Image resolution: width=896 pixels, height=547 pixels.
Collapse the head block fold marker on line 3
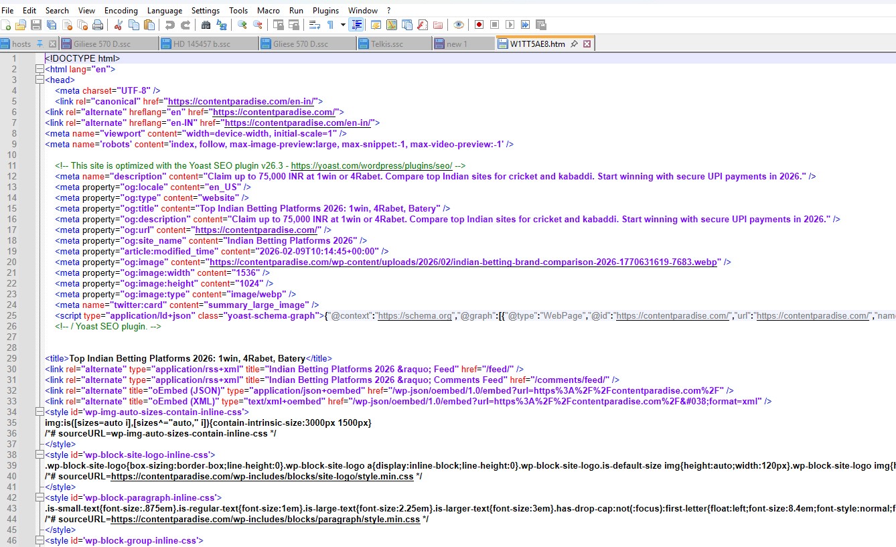[39, 80]
